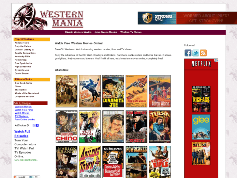The image size is (237, 178).
Task: Open the White Comanche poster
Action: point(90,126)
